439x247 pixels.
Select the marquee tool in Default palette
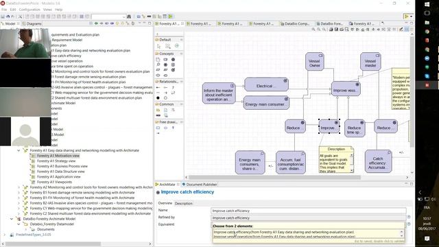(167, 46)
